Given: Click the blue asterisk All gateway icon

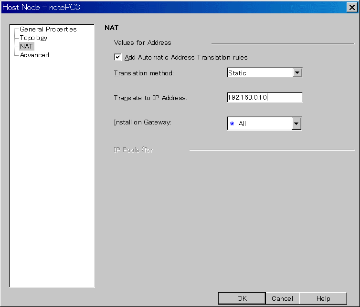Looking at the screenshot, I should pyautogui.click(x=233, y=124).
